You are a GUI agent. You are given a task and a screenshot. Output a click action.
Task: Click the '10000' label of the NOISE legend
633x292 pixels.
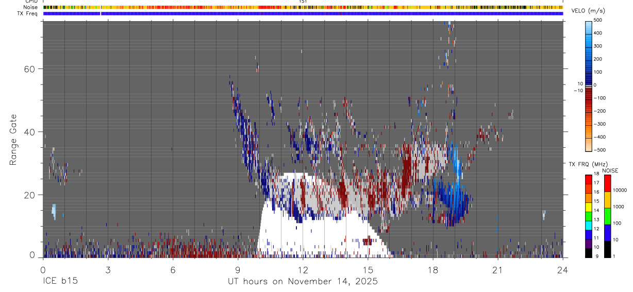click(x=620, y=191)
